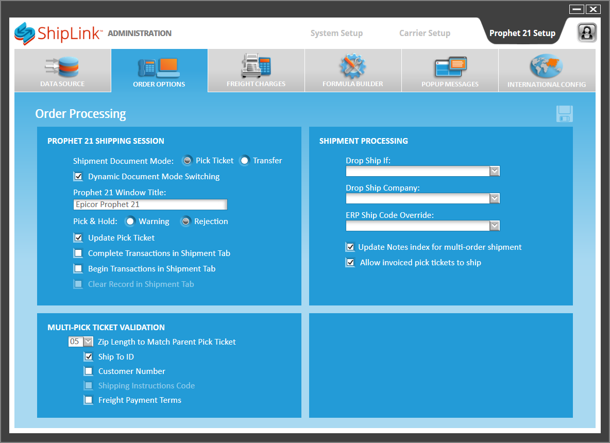Click the FORMULA BUILDER label
Viewport: 610px width, 443px height.
352,84
